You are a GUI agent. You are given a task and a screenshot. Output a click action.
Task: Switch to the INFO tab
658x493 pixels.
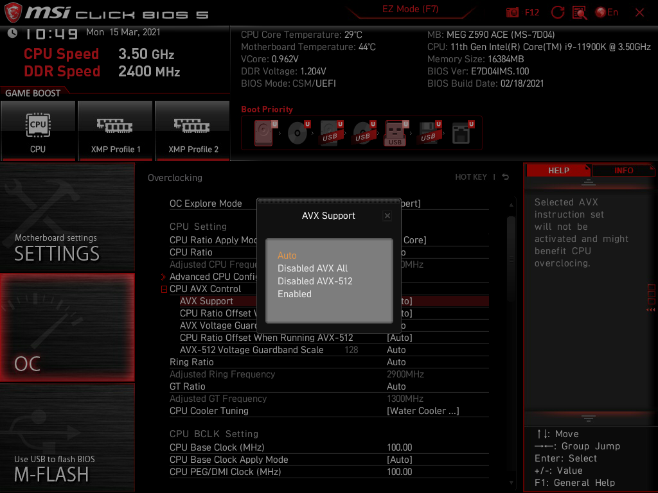point(623,171)
